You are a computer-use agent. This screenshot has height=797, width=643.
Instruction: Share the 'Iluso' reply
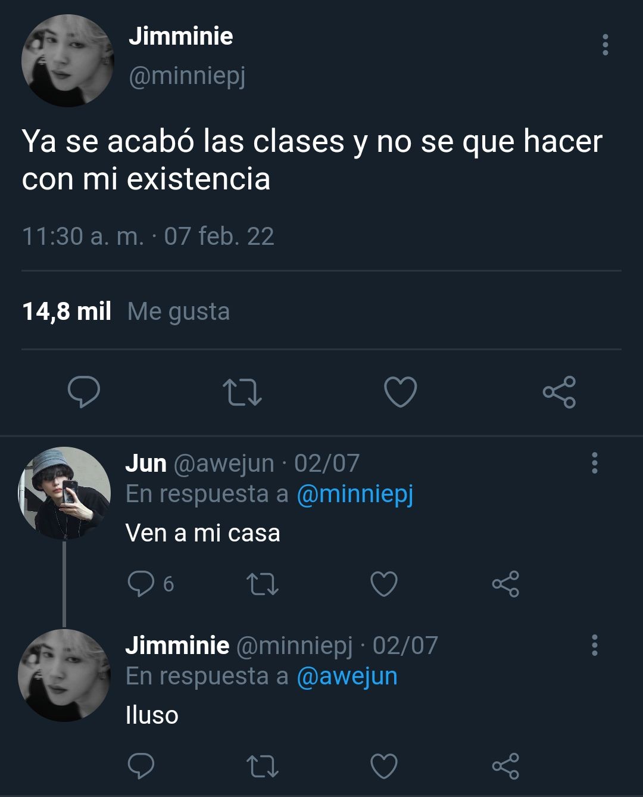click(506, 766)
